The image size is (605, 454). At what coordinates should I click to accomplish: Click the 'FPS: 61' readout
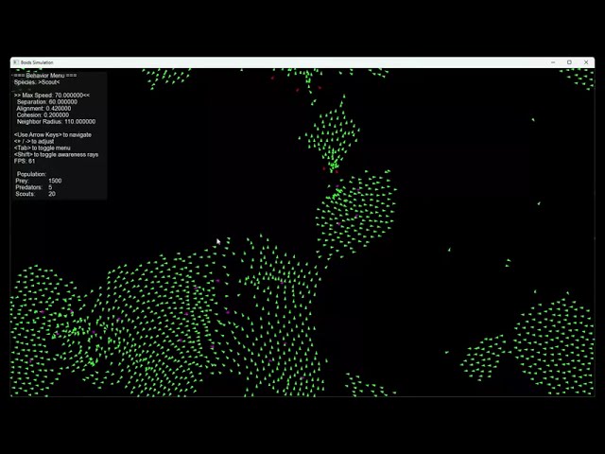[25, 161]
